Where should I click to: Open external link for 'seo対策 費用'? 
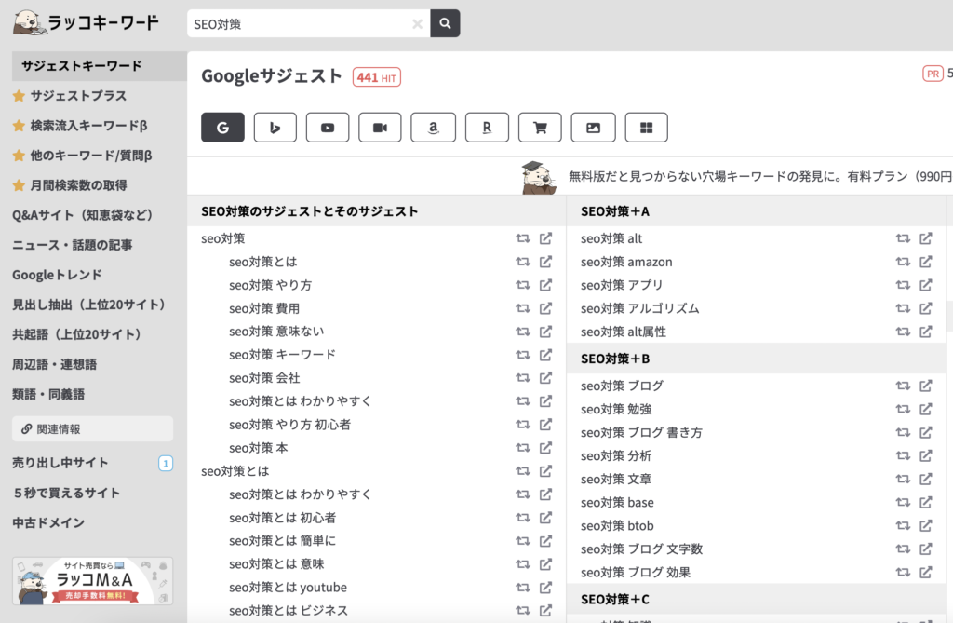pyautogui.click(x=546, y=308)
